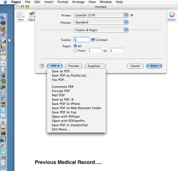Open the Calculator icon in the dock
Viewport: 178px width, 171px height.
coord(3,93)
